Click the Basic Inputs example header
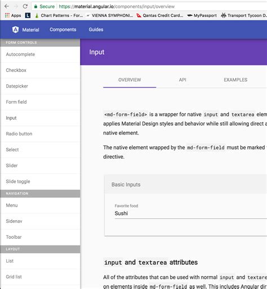Screen dimensions: 267x289 tap(185, 185)
